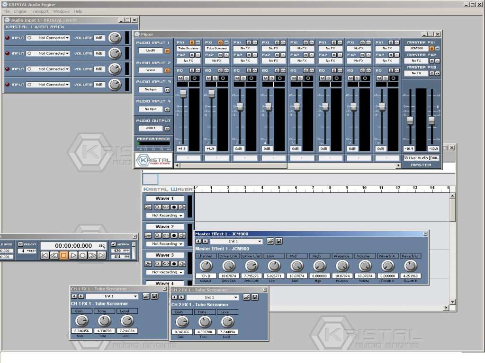485x363 pixels.
Task: Select Master FX2 No FX slot
Action: coord(416,61)
